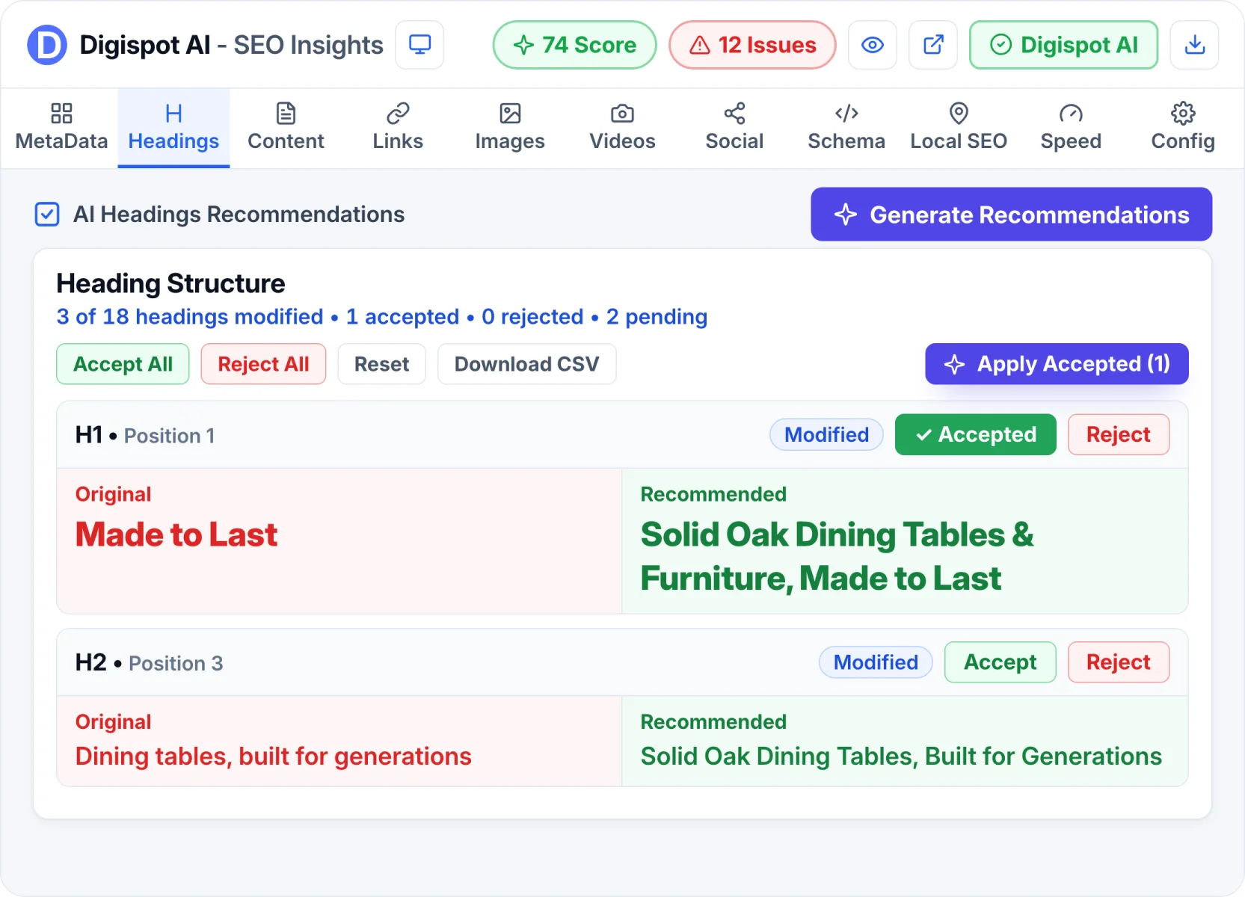This screenshot has width=1245, height=897.
Task: Switch to the Speed tab
Action: [x=1071, y=128]
